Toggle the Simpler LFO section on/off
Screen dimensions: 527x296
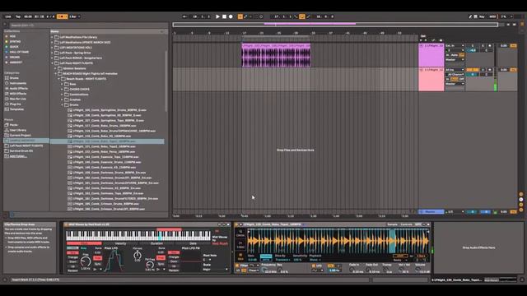314,266
